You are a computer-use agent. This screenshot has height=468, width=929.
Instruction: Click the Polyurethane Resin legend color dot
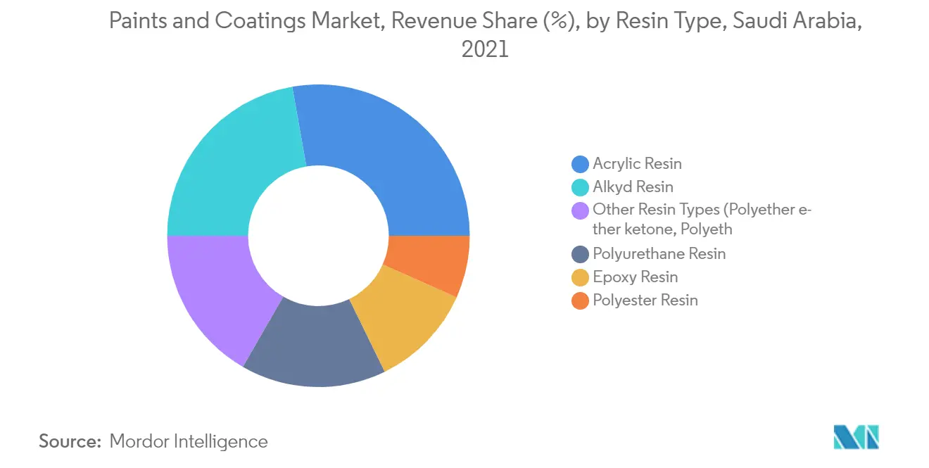pyautogui.click(x=579, y=254)
